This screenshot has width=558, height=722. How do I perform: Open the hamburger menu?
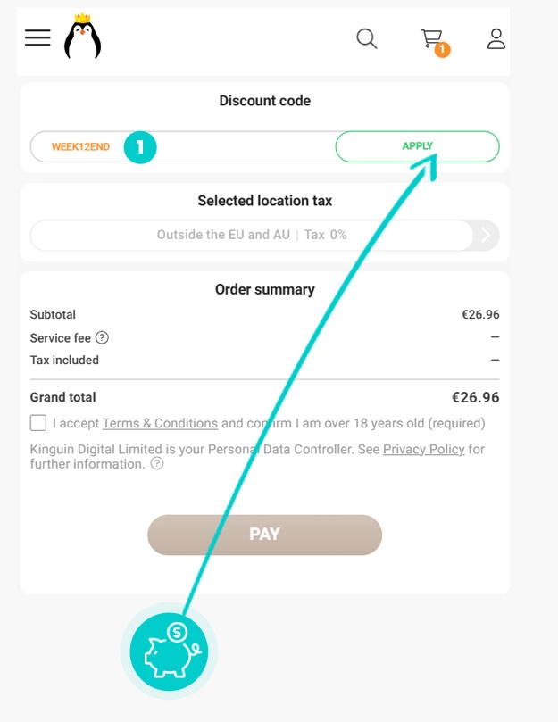[x=37, y=37]
